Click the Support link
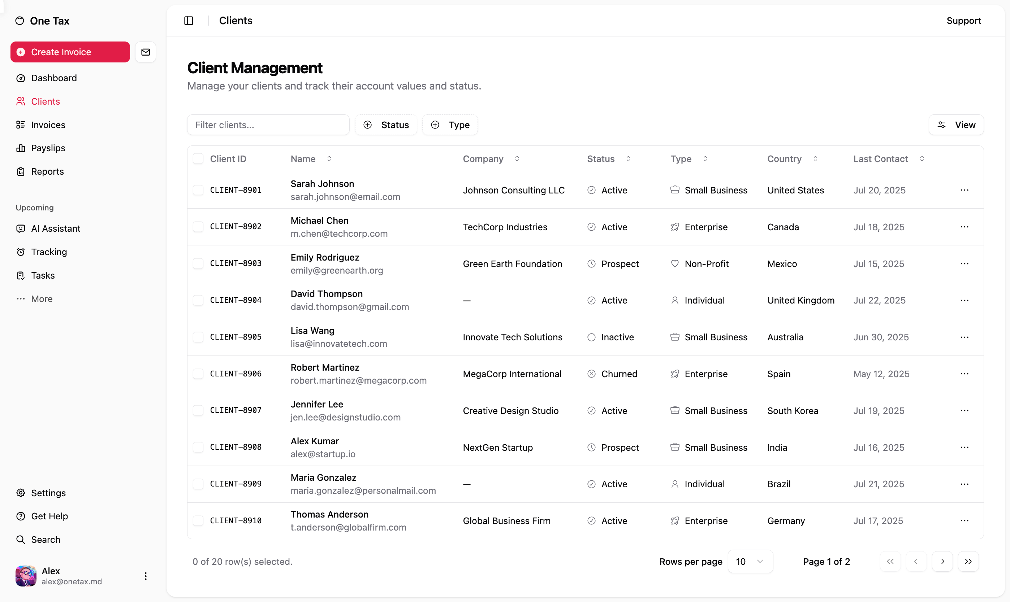The image size is (1010, 602). pos(963,21)
